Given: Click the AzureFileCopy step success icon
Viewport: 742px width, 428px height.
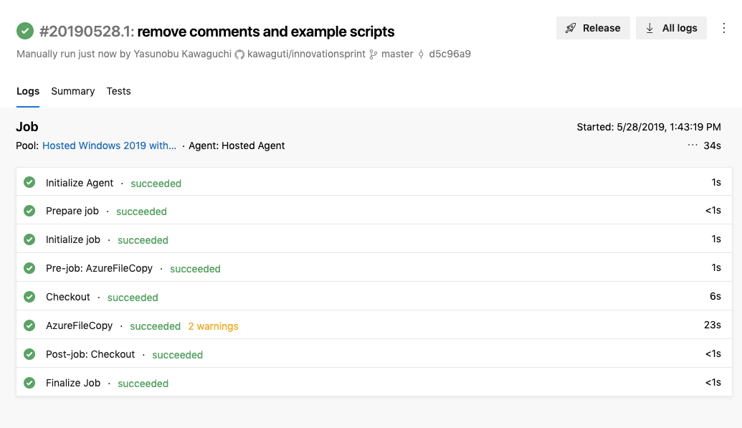Looking at the screenshot, I should 29,325.
